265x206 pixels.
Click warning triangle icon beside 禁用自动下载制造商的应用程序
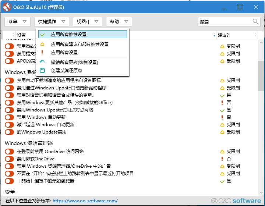coord(222,81)
